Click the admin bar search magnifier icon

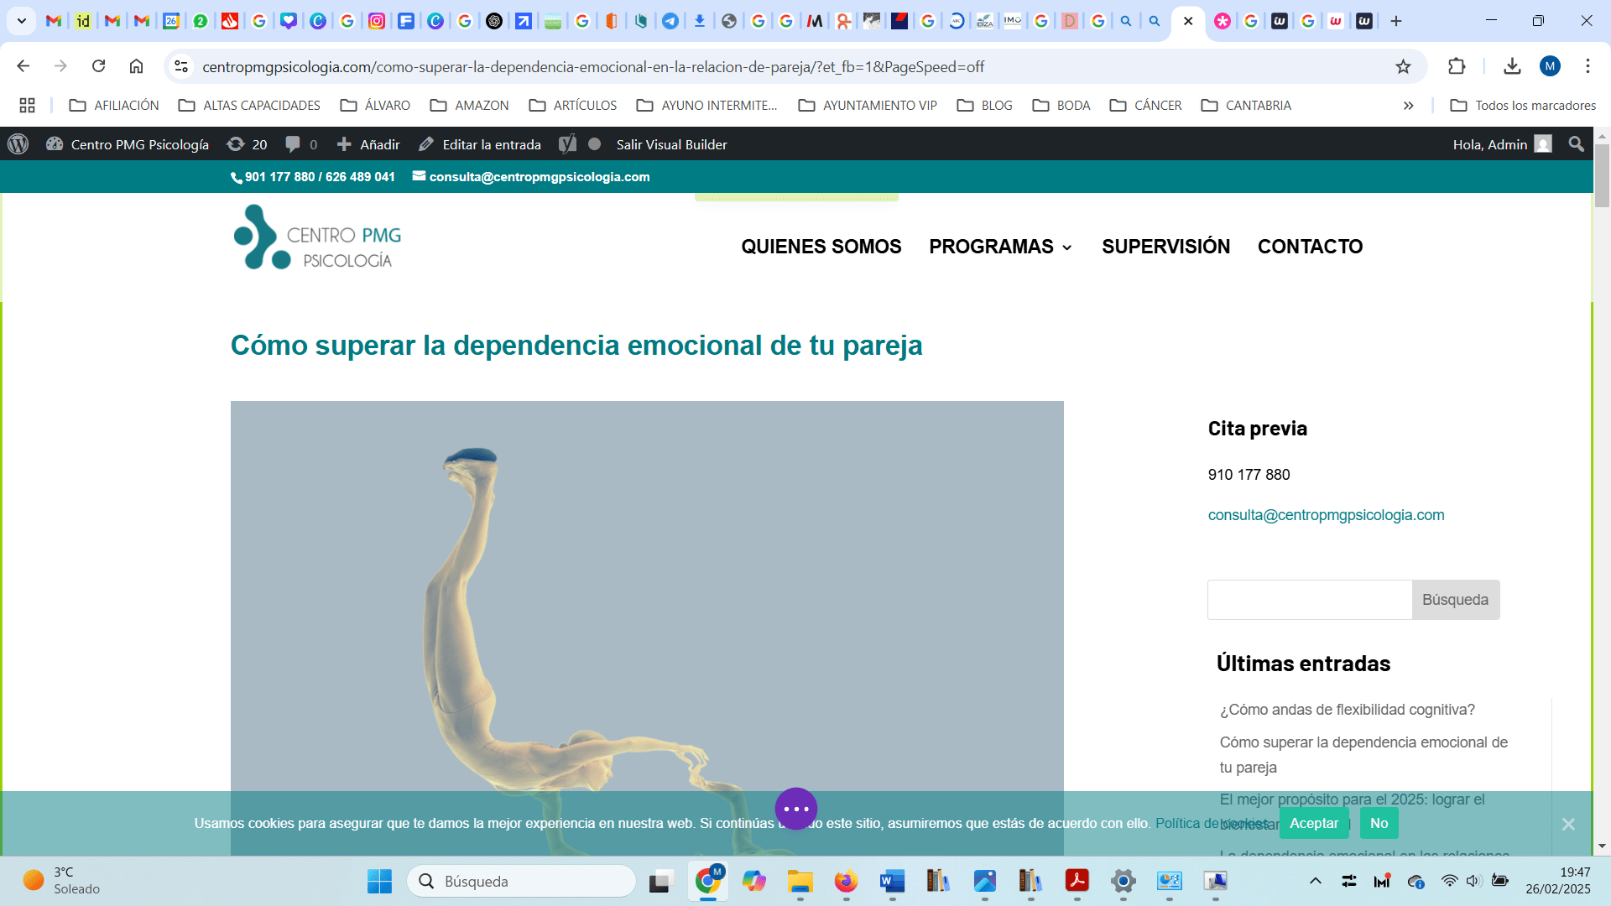click(x=1576, y=144)
